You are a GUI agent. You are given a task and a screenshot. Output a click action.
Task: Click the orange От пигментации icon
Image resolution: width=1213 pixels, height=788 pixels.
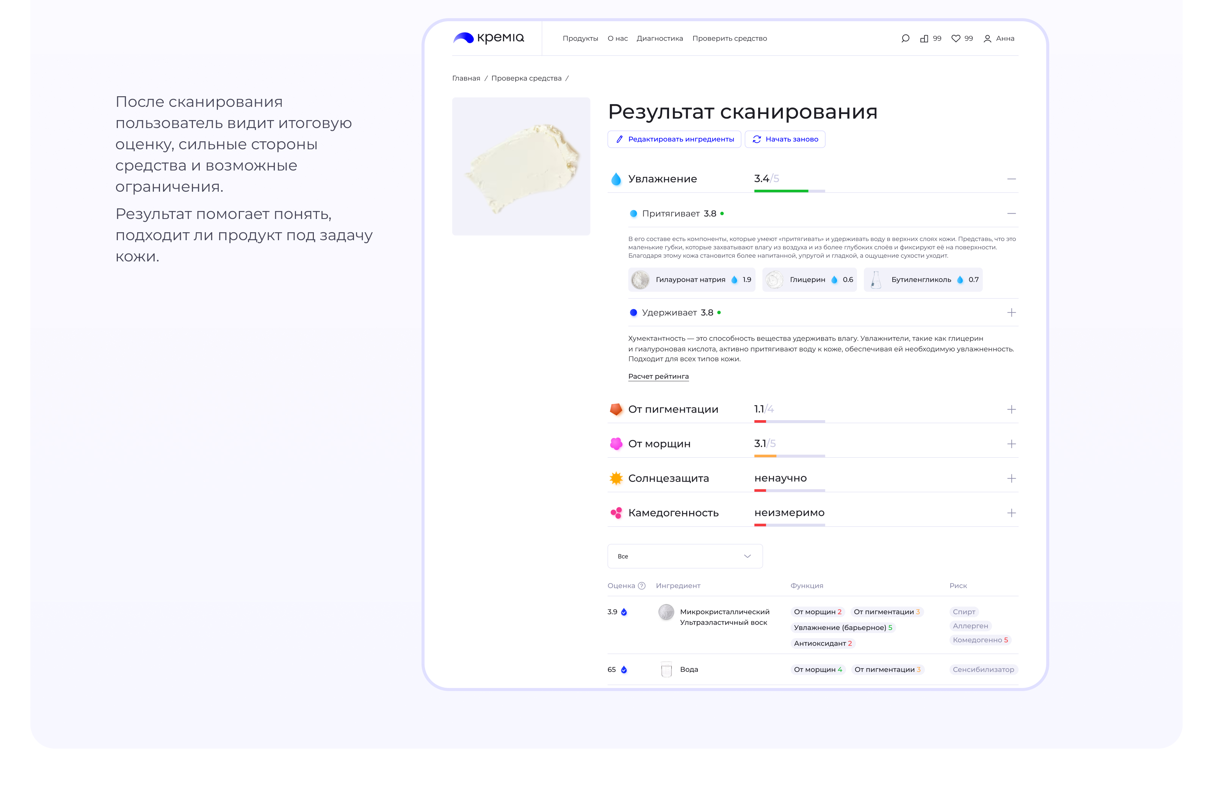click(x=616, y=409)
